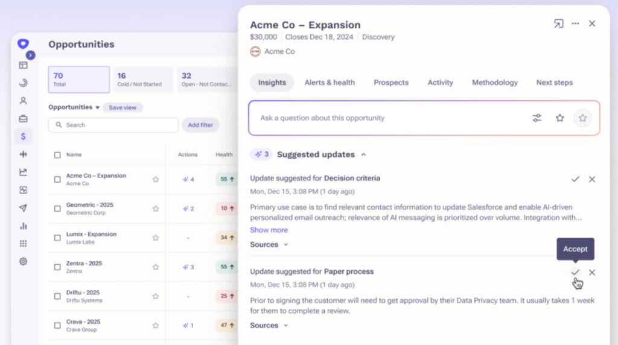
Task: Collapse the Suggested updates section
Action: [363, 154]
